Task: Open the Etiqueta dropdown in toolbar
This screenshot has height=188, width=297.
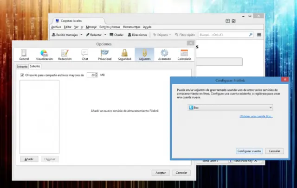Action: tap(170, 35)
